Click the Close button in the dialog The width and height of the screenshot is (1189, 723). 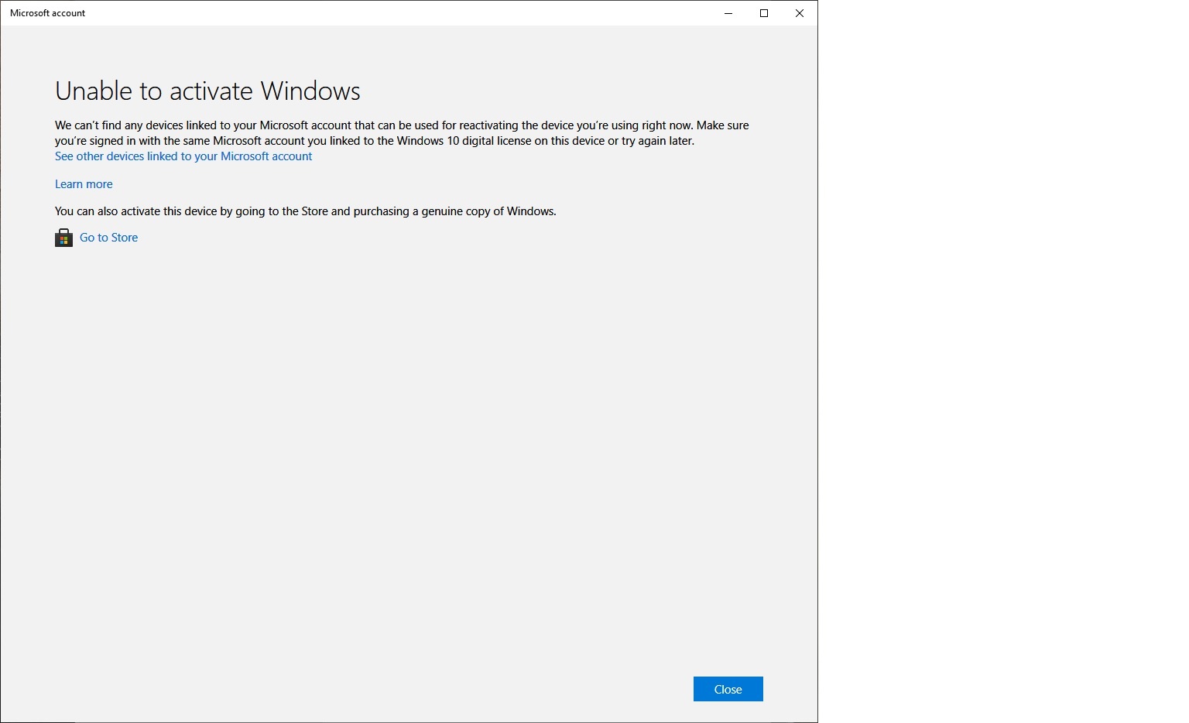[x=728, y=689]
